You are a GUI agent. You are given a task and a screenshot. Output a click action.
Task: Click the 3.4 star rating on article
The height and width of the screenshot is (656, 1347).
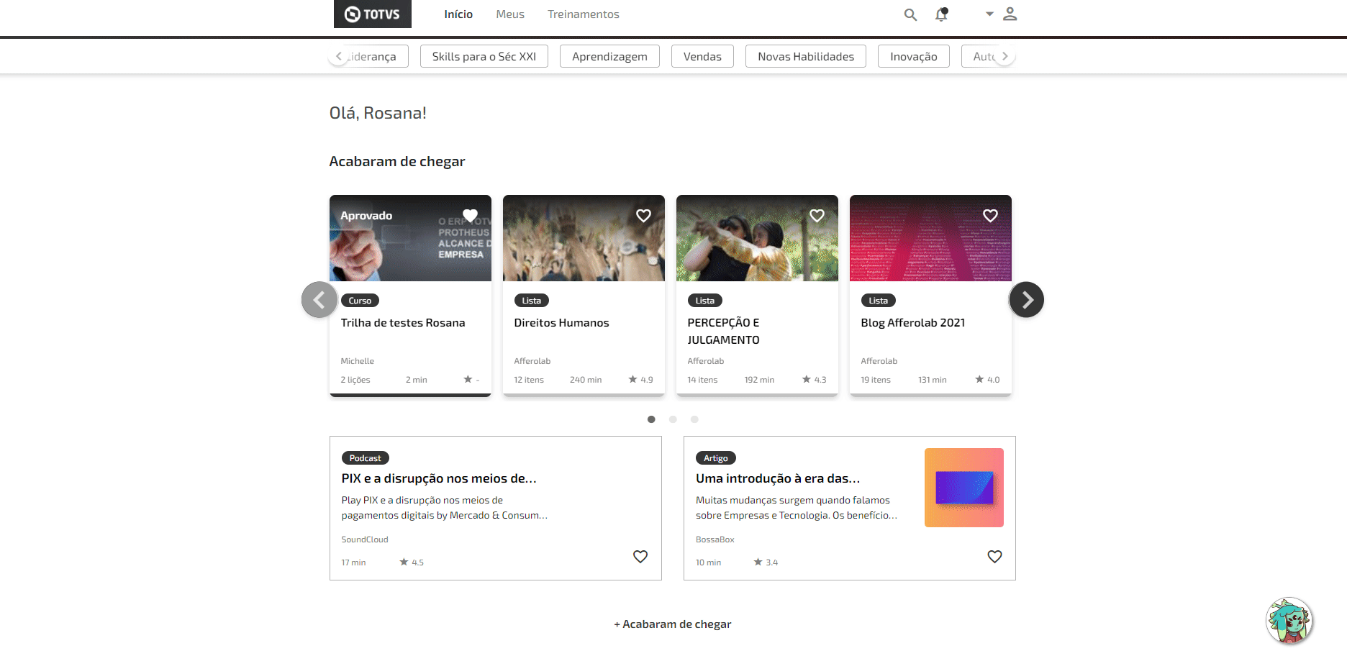click(766, 562)
